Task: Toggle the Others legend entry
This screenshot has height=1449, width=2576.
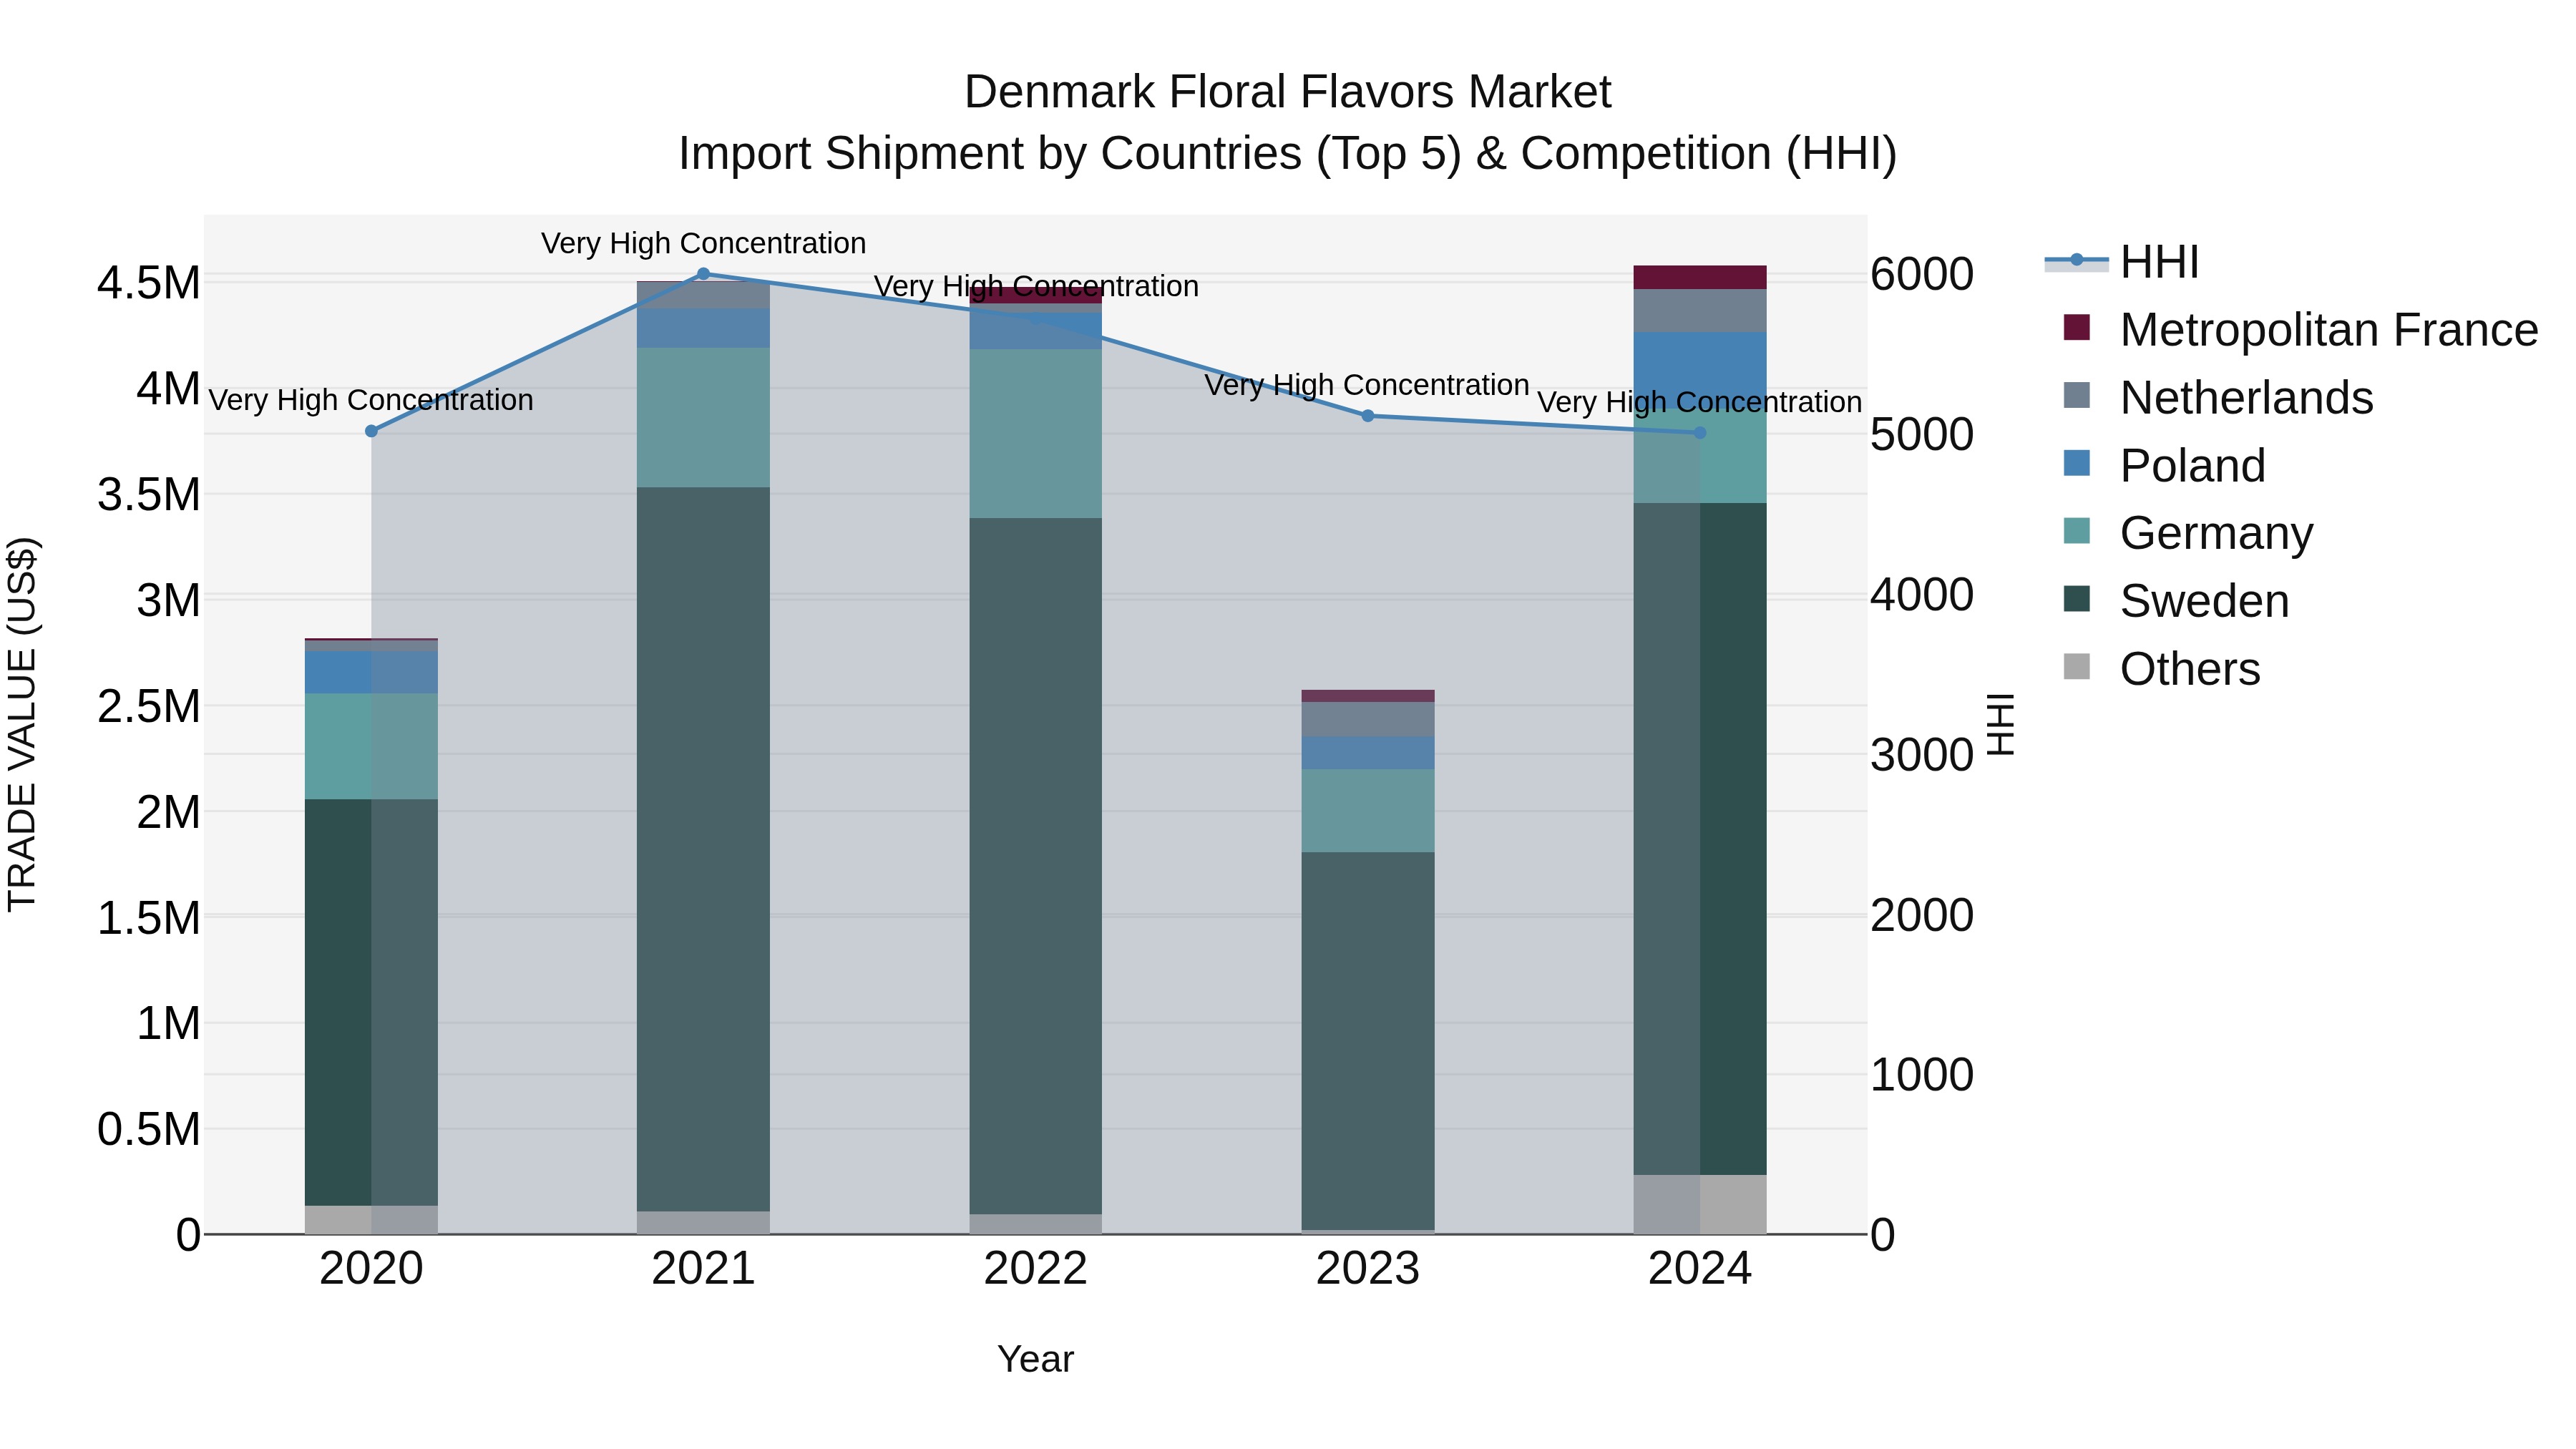Action: (x=2161, y=669)
